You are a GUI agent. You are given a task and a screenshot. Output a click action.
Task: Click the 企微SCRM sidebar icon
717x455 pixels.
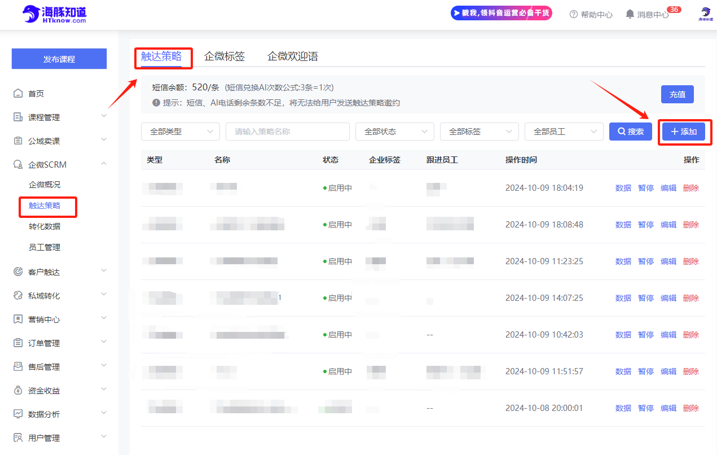(18, 165)
